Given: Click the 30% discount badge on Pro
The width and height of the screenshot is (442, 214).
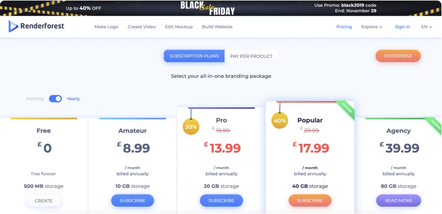Looking at the screenshot, I should 191,127.
